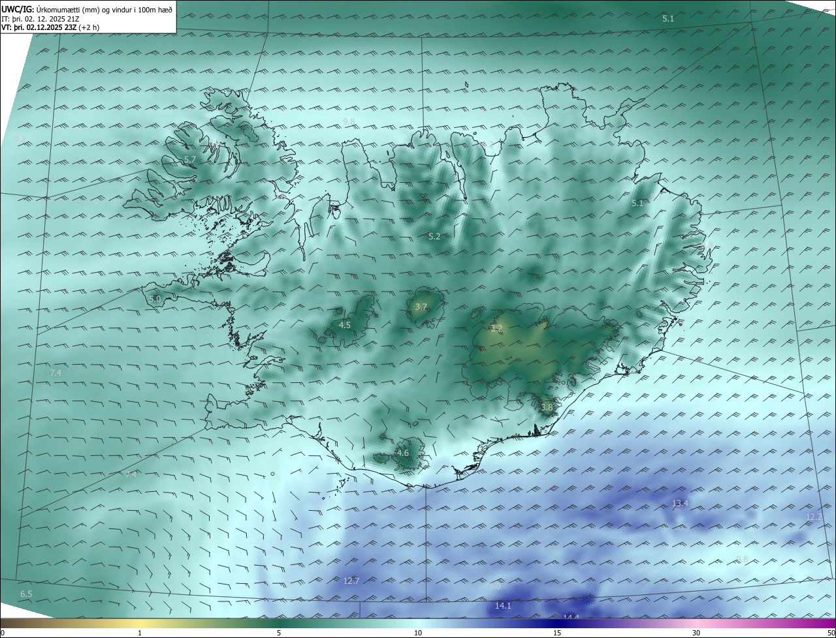Click the 3.7 value on Hofsjökull glacier

click(421, 307)
